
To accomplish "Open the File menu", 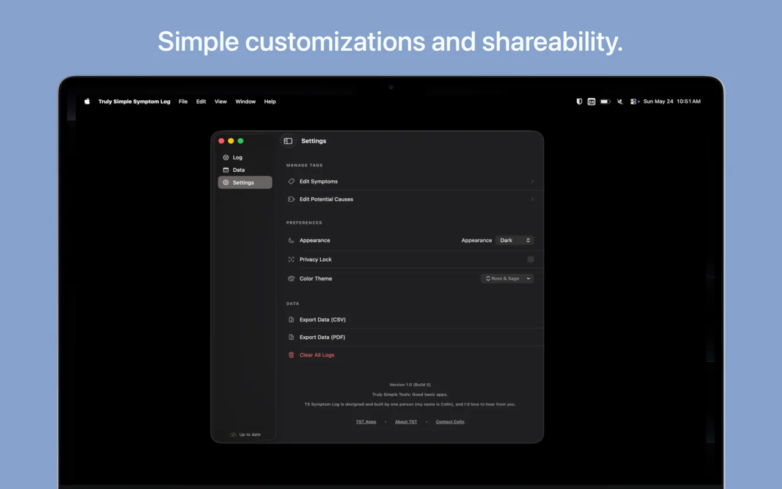I will tap(183, 101).
